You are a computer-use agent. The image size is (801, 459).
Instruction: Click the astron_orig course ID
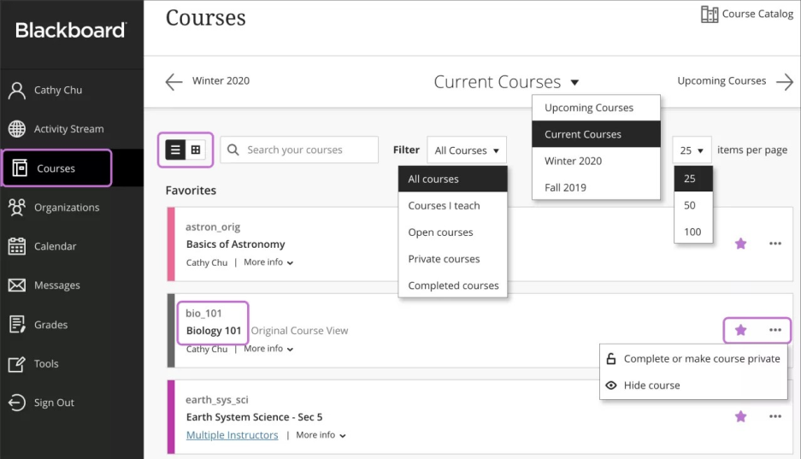[213, 227]
